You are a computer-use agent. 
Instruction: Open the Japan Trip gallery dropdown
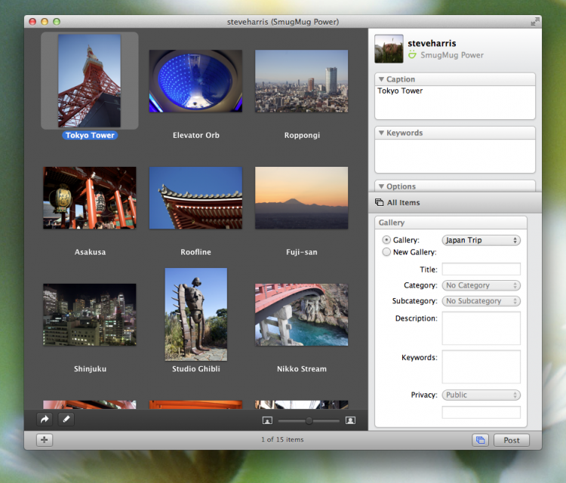click(x=481, y=240)
